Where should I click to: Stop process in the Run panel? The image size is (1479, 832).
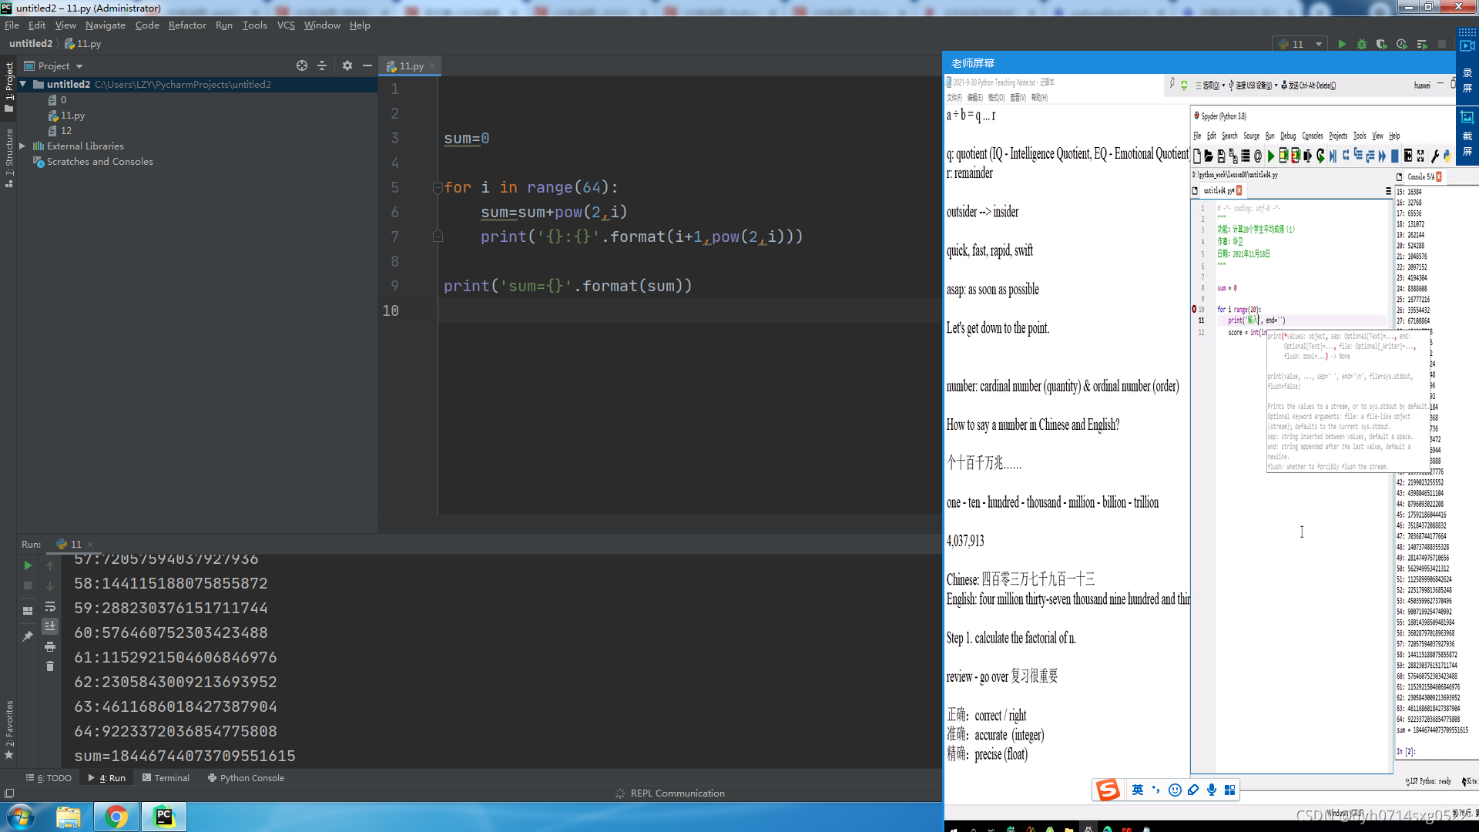pos(28,585)
